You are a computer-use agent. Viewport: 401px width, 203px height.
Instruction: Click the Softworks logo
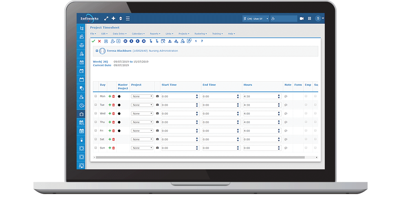(x=89, y=18)
